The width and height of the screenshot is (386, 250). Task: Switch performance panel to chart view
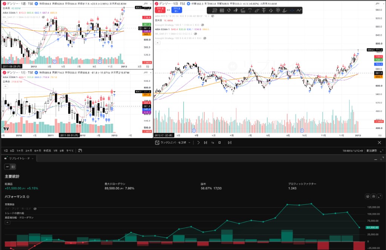pyautogui.click(x=8, y=167)
